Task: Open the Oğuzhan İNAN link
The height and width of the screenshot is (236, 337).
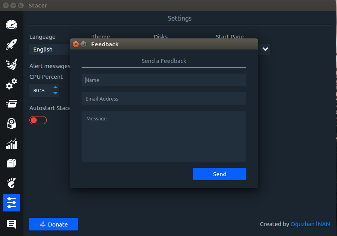Action: pos(310,224)
